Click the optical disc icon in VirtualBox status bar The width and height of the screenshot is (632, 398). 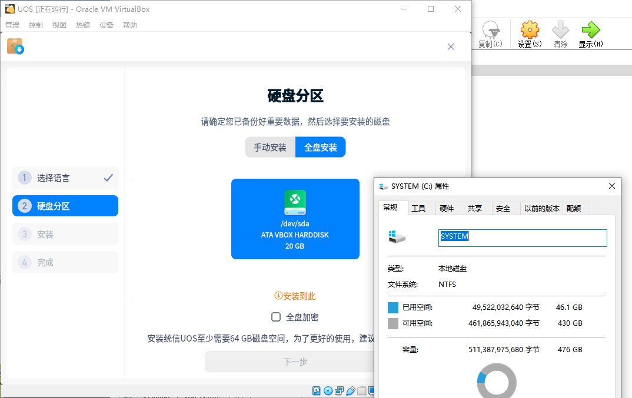click(328, 390)
